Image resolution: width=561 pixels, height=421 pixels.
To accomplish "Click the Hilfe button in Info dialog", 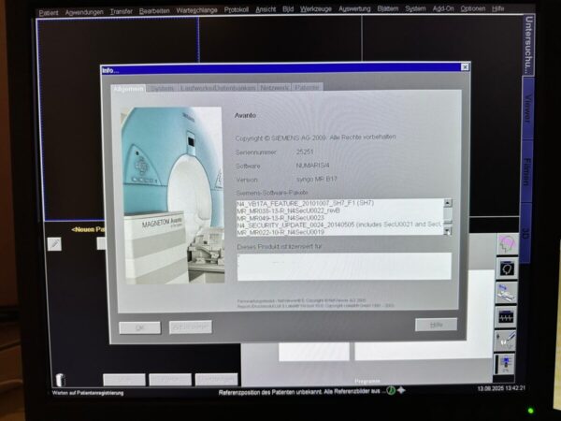I will tap(429, 325).
